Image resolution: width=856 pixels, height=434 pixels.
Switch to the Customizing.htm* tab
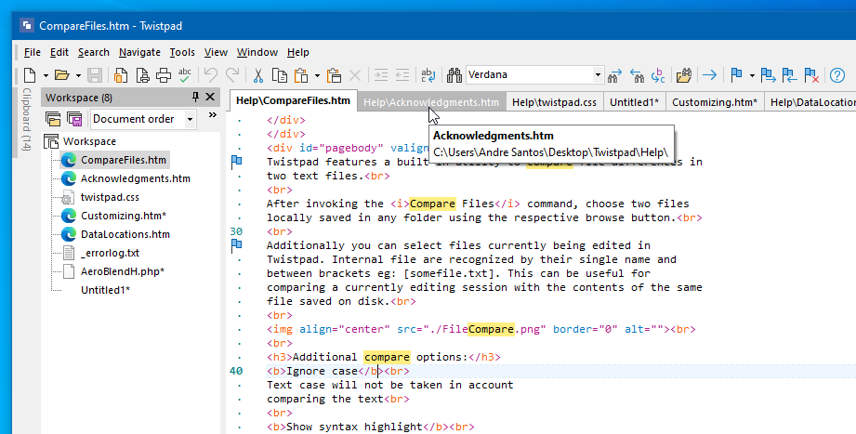[715, 102]
